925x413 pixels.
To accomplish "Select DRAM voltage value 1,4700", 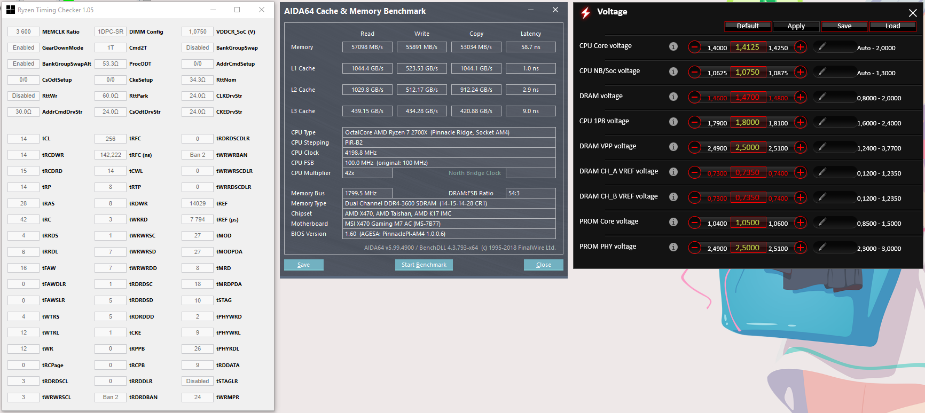I will 748,98.
